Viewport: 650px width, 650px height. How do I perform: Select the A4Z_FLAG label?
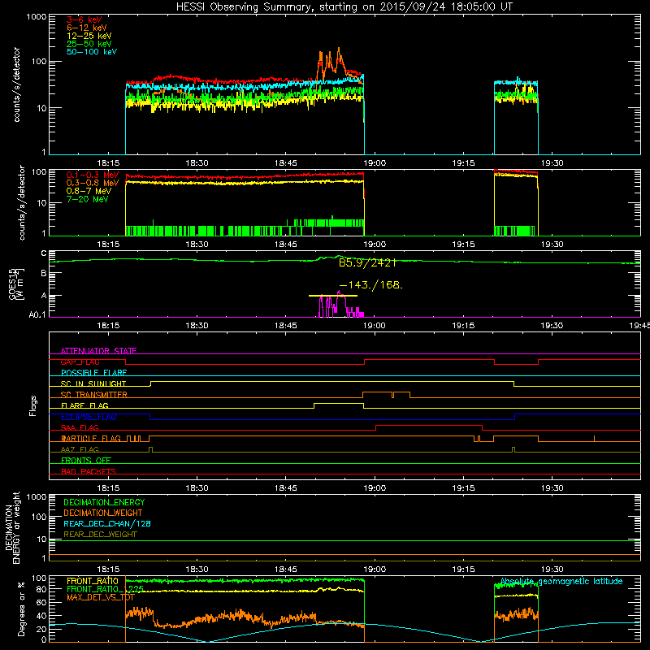80,449
